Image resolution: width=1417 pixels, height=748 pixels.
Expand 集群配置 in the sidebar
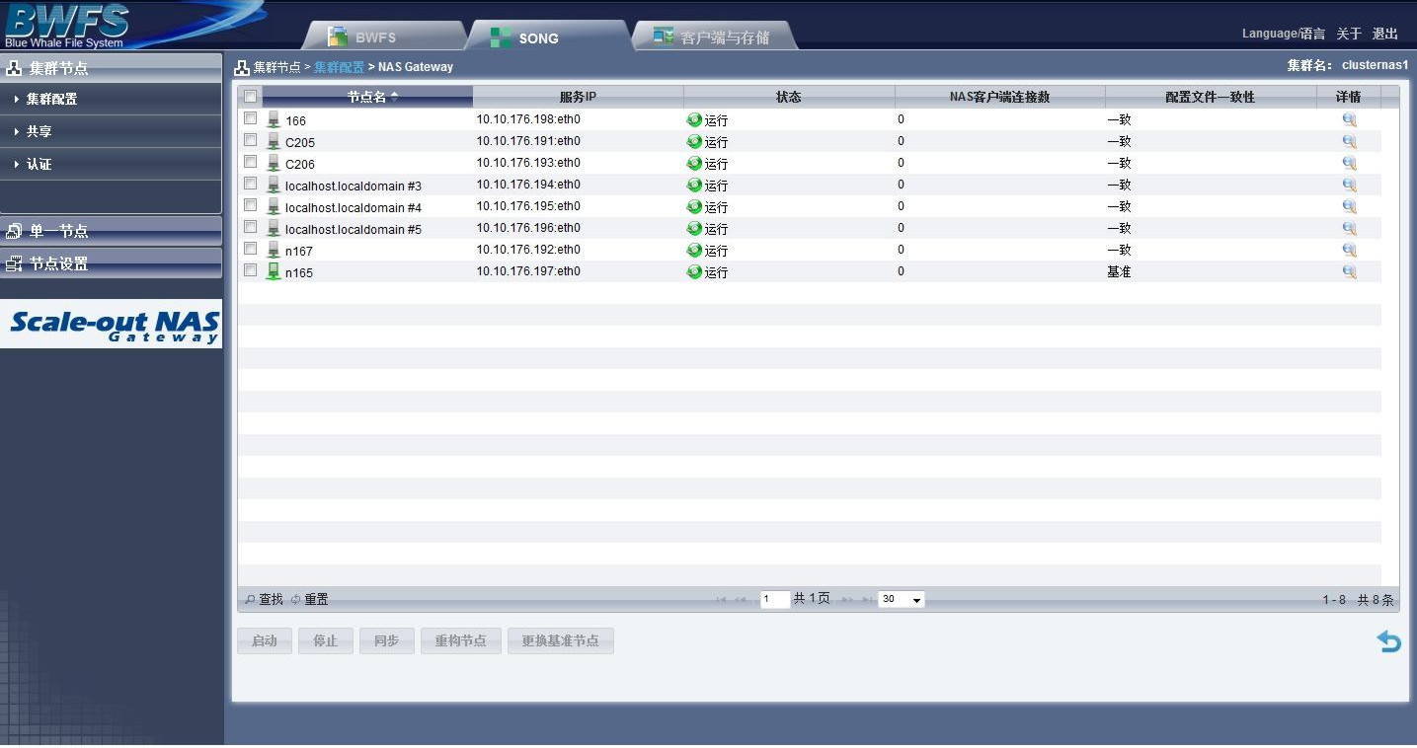[111, 99]
